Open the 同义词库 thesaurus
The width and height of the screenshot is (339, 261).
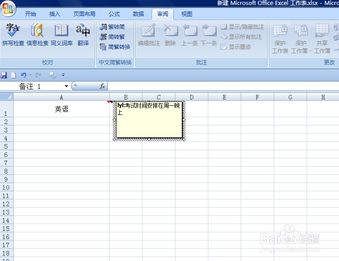(x=62, y=35)
